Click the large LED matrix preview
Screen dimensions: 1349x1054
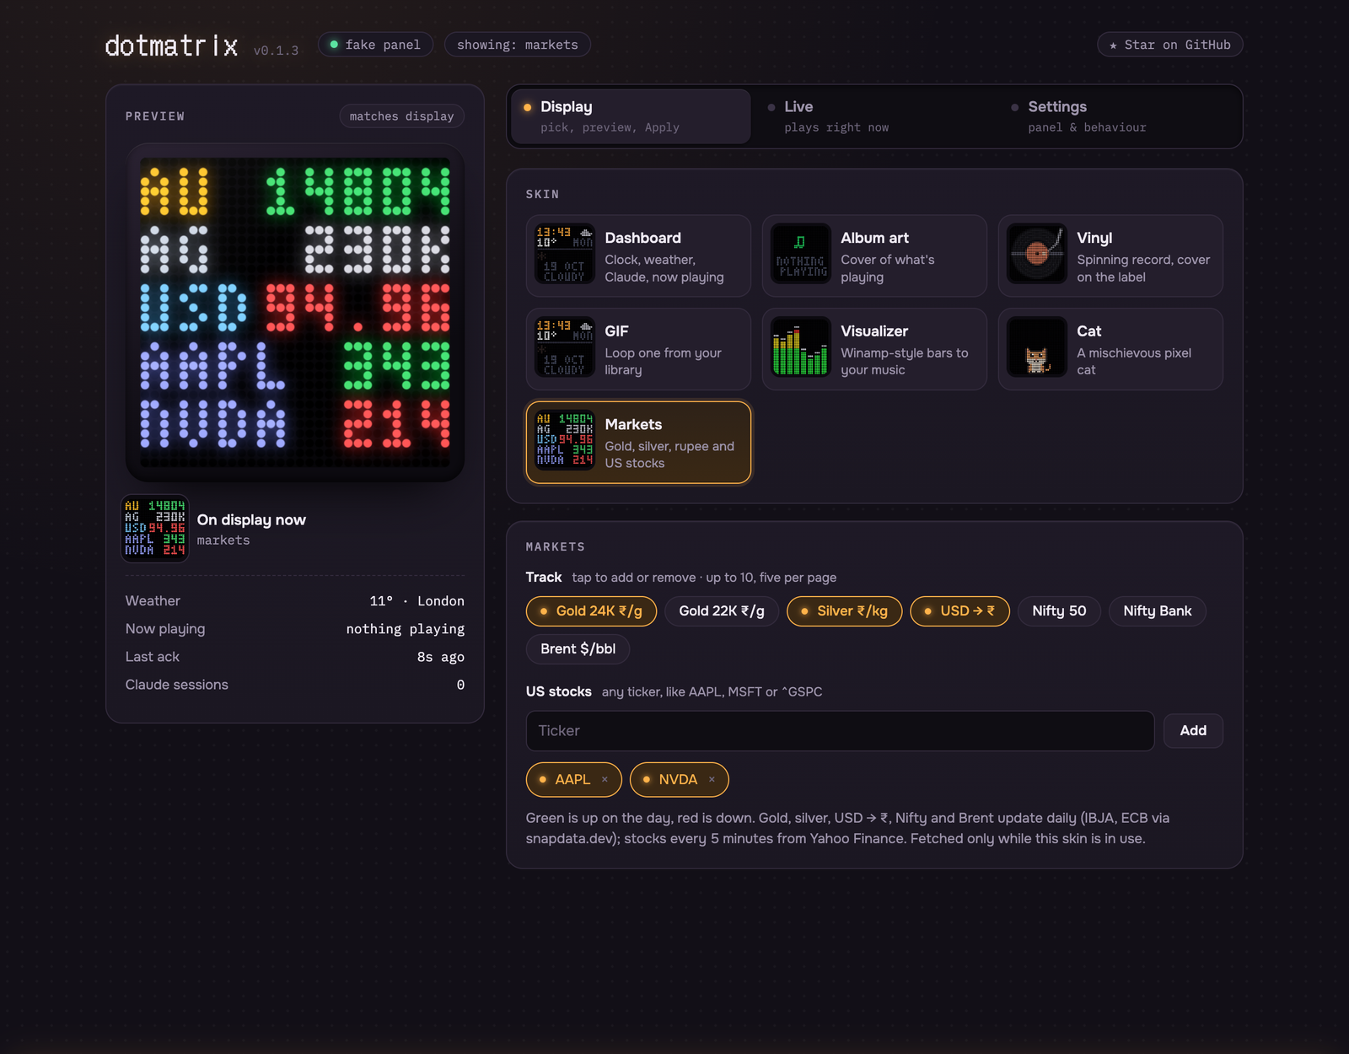295,313
